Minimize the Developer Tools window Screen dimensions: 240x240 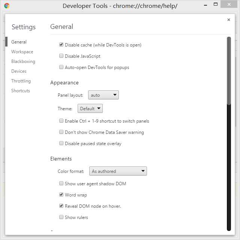pyautogui.click(x=205, y=5)
